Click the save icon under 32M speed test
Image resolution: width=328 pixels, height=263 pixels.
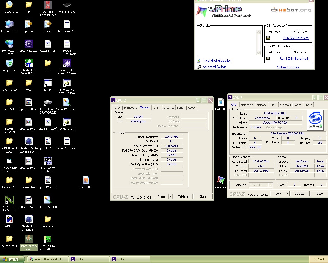point(268,38)
